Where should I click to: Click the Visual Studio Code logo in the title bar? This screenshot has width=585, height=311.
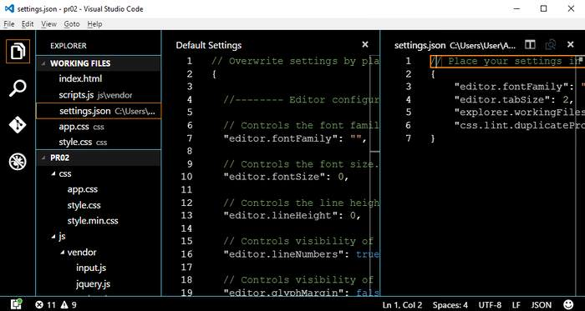(9, 8)
